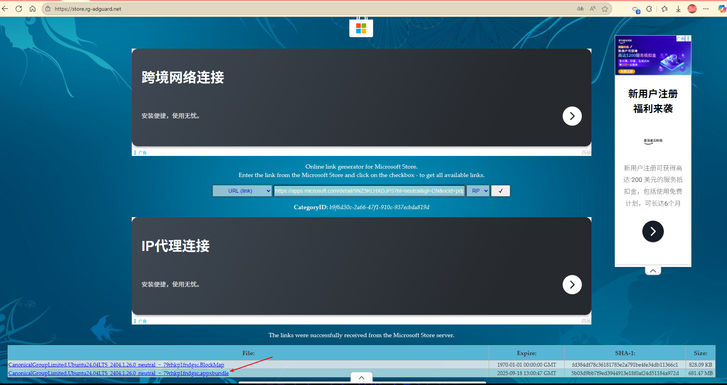727x385 pixels.
Task: Click the arrow button on 跨境网络连接 banner
Action: [572, 116]
